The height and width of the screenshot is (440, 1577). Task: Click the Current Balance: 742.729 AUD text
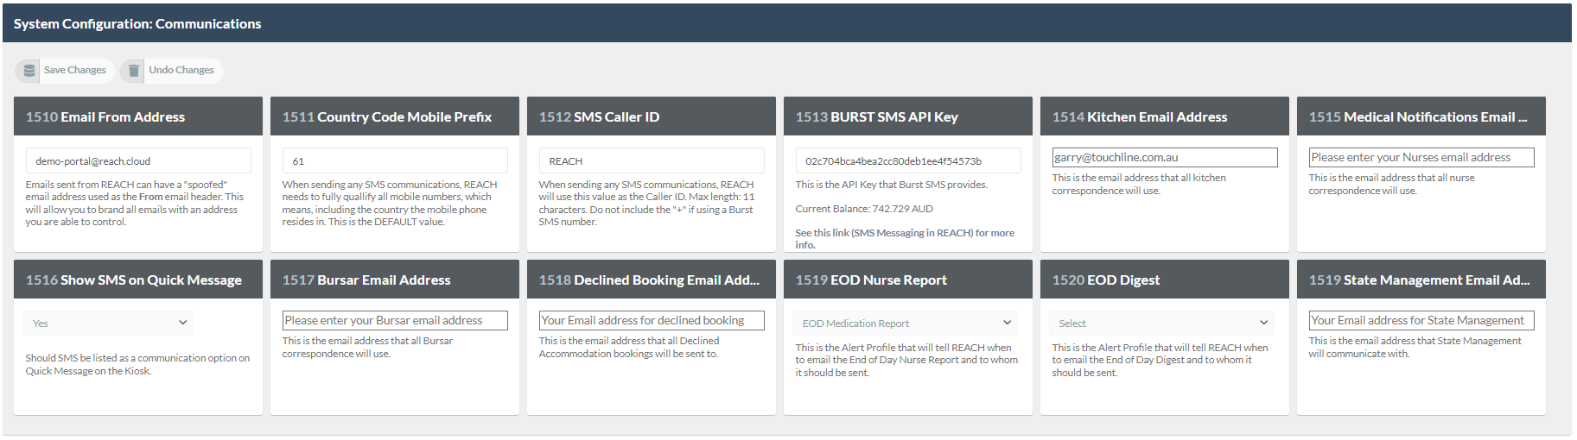(864, 209)
